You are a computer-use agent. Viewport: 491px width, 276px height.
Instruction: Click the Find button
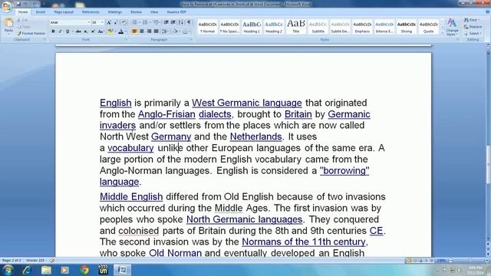(x=472, y=20)
